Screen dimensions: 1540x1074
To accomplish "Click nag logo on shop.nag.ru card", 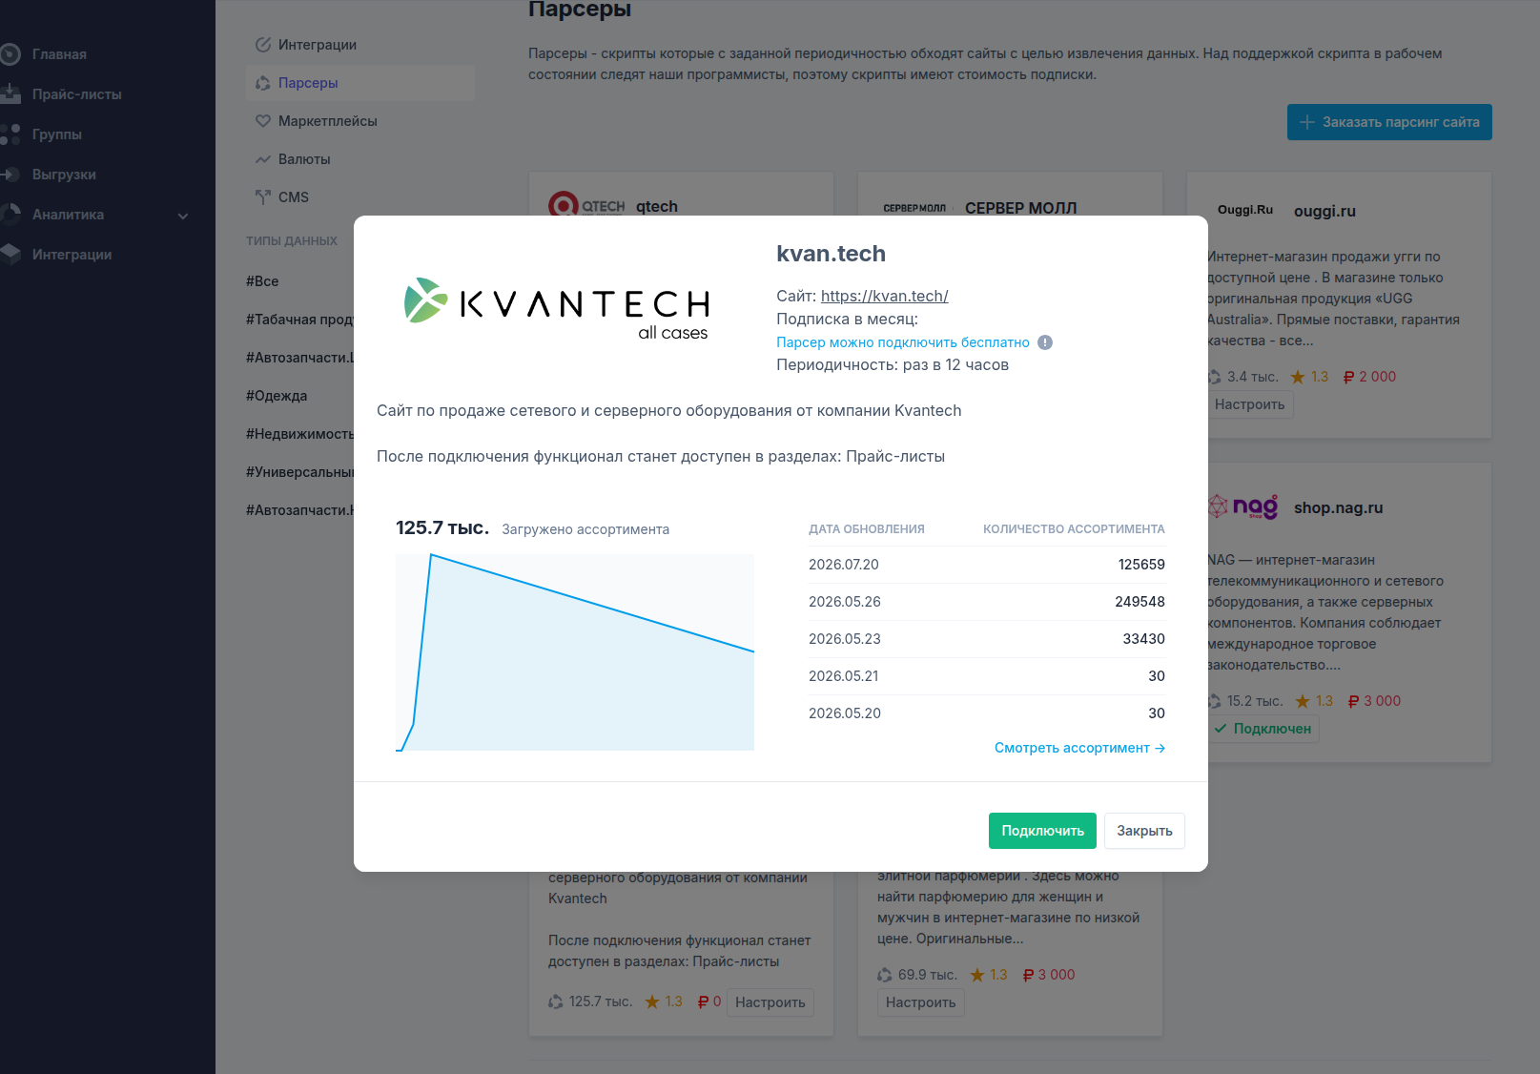I will pos(1243,506).
